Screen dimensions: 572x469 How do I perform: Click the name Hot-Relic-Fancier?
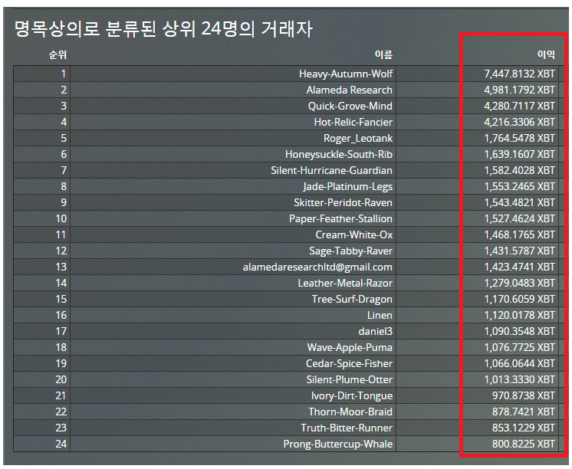(x=353, y=122)
